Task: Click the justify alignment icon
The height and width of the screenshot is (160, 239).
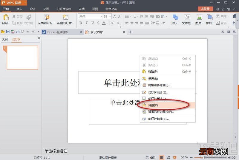Action: 142,23
